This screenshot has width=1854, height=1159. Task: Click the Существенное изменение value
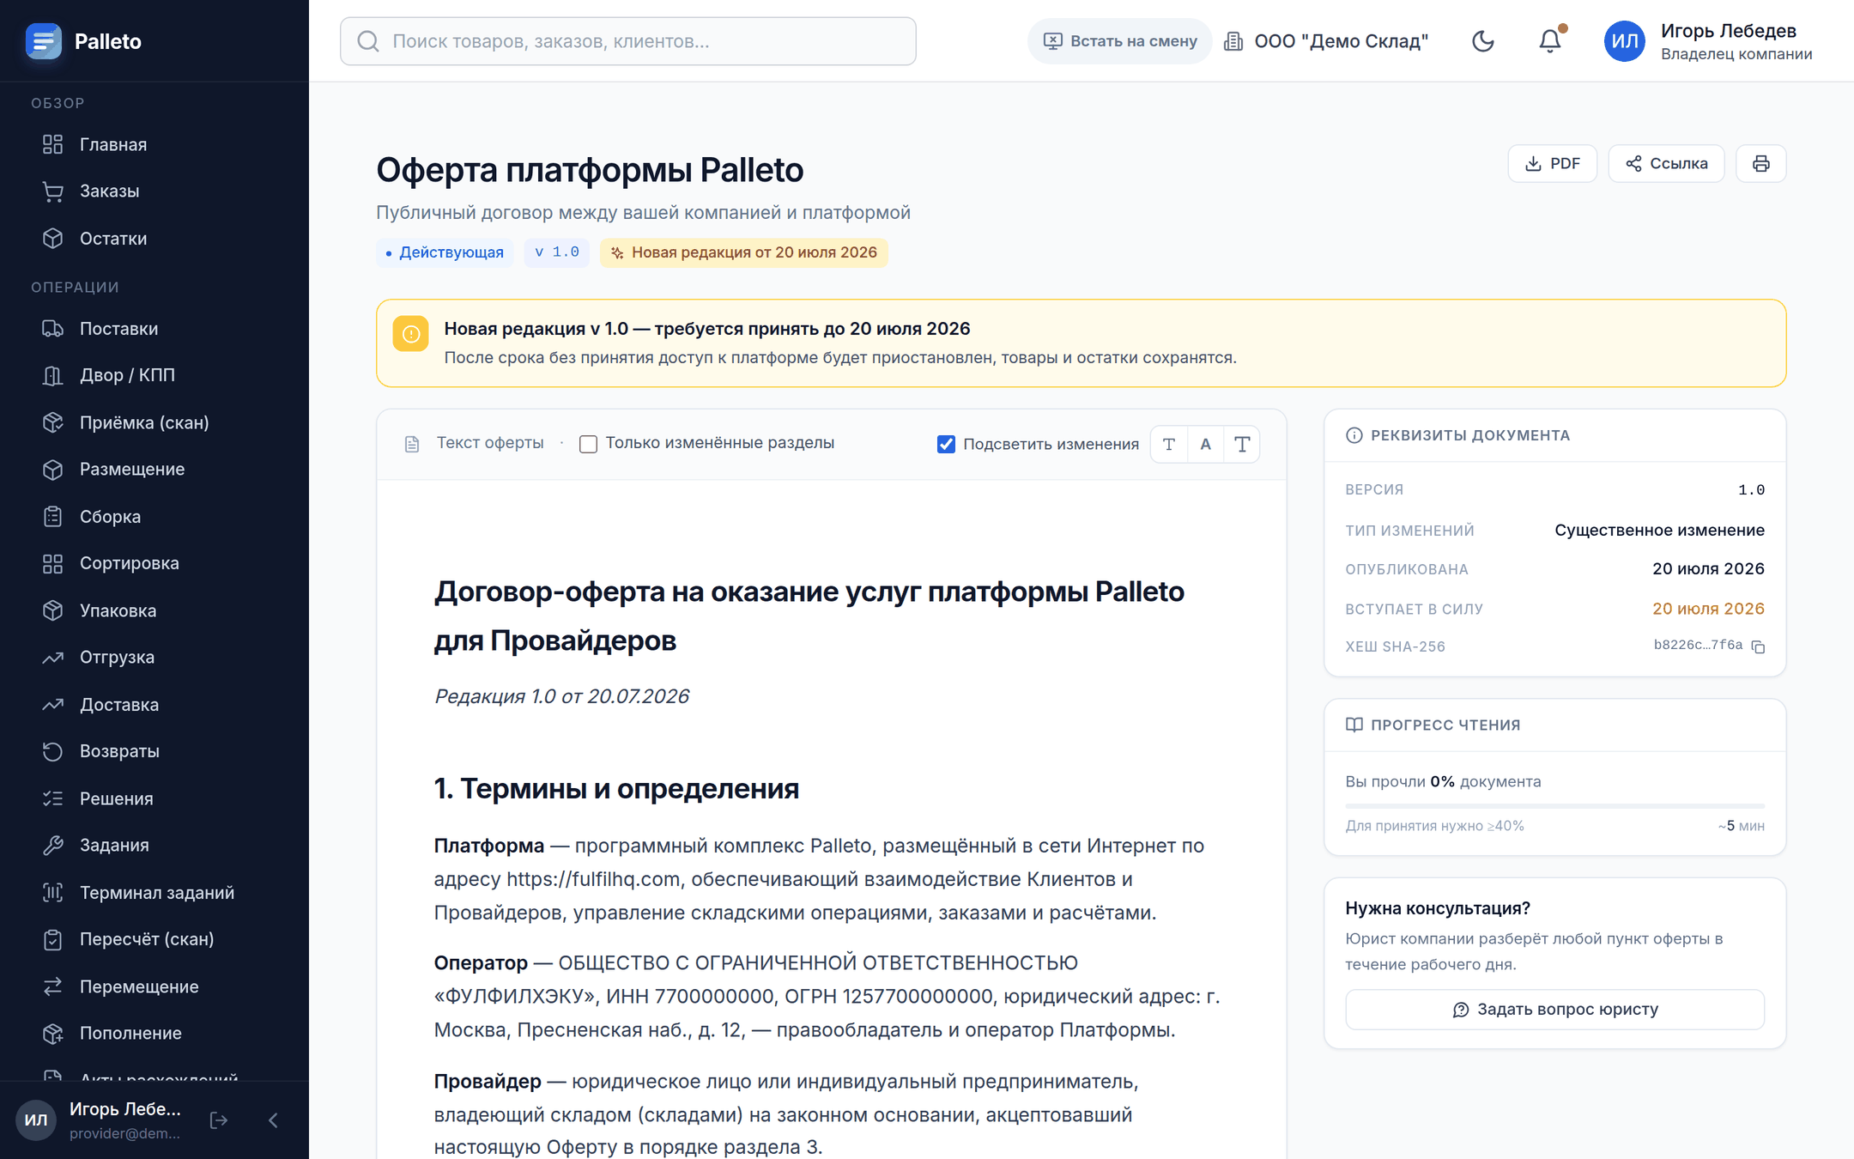[x=1660, y=531]
